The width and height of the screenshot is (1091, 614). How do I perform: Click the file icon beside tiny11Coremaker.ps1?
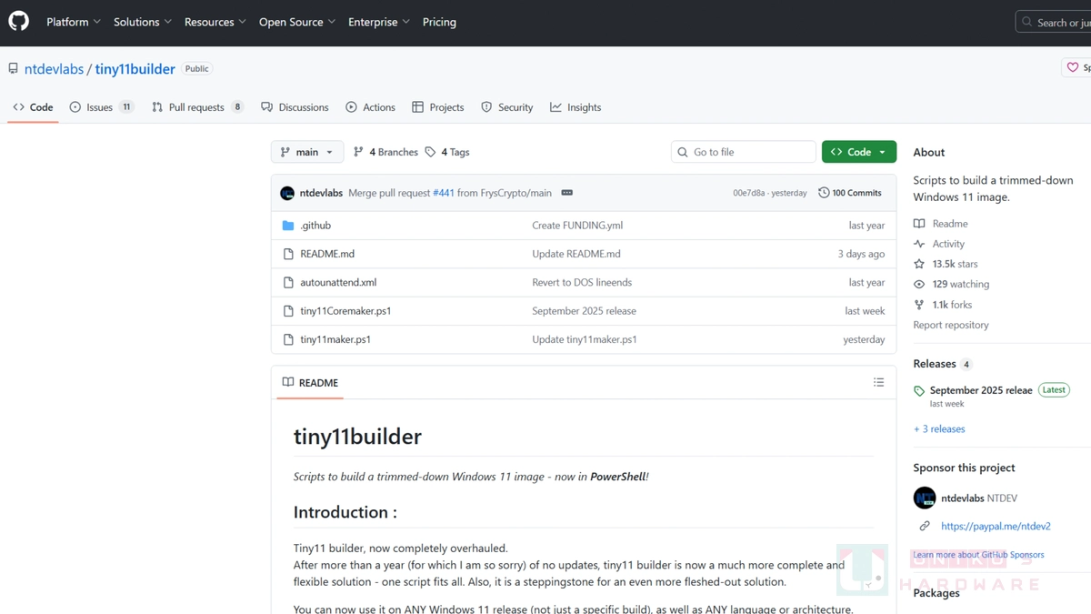tap(288, 311)
